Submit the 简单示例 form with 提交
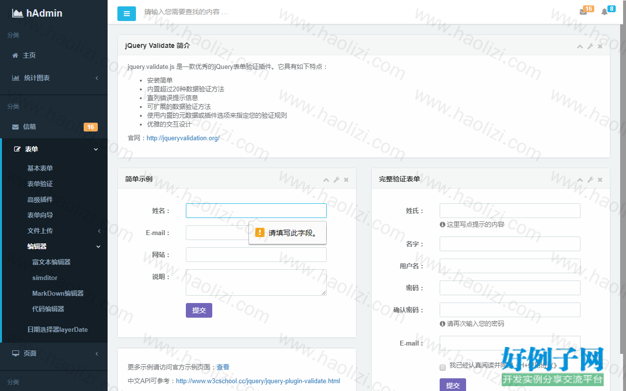This screenshot has width=626, height=391. pyautogui.click(x=199, y=310)
